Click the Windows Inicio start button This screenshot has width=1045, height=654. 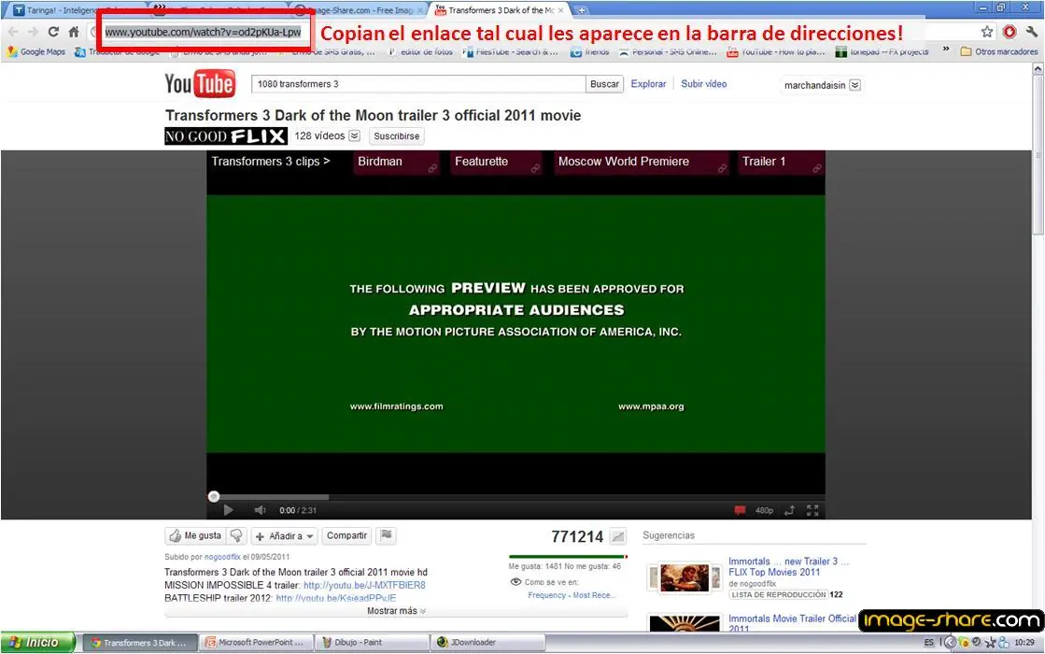[36, 643]
